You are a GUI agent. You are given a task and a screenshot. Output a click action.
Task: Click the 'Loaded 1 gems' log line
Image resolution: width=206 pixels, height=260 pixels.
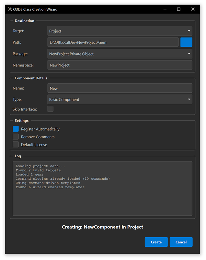point(29,175)
